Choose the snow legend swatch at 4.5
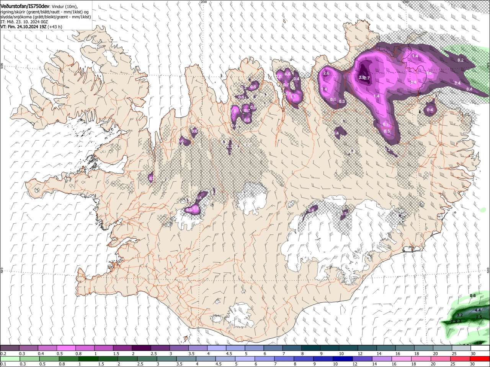Viewport: 490px width, 367px height. pyautogui.click(x=235, y=348)
